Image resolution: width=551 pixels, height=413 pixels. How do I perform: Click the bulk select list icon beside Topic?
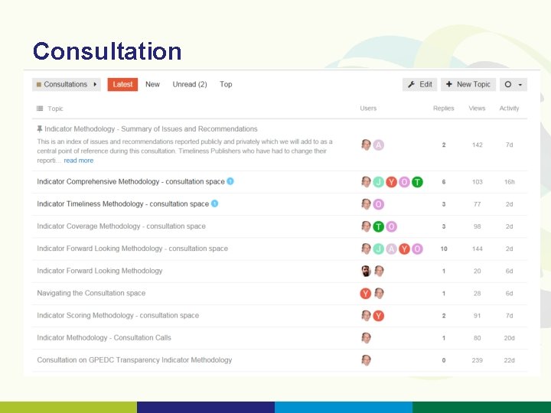point(40,109)
